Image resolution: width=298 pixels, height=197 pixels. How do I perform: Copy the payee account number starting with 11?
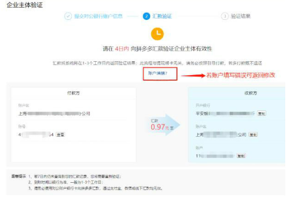[241, 156]
